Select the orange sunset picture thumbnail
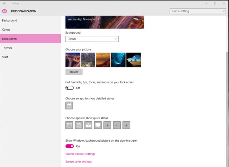229x167 pixels. [103, 60]
